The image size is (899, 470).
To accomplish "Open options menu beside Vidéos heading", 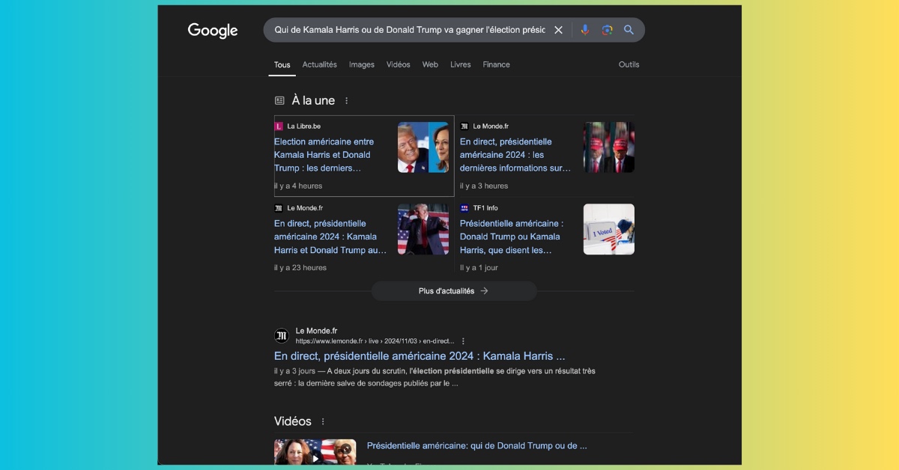I will point(323,421).
